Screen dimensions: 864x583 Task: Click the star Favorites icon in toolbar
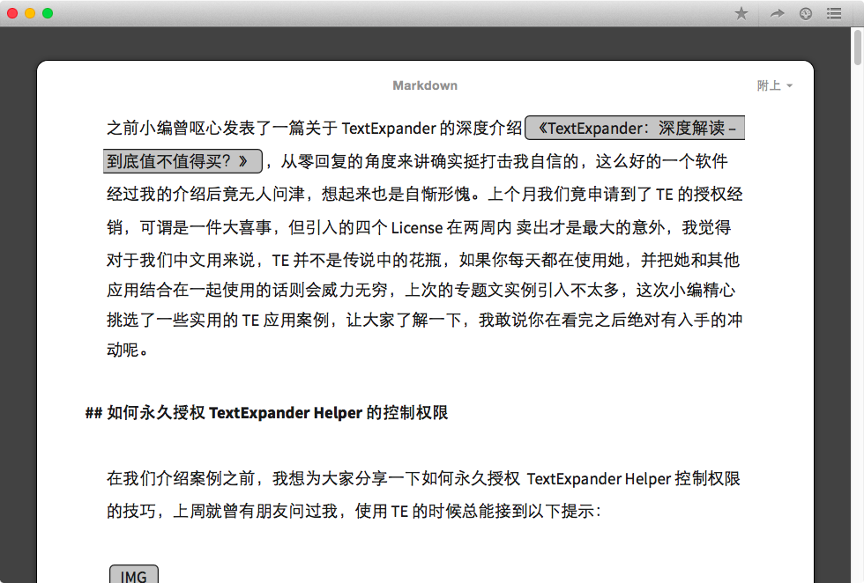[741, 13]
